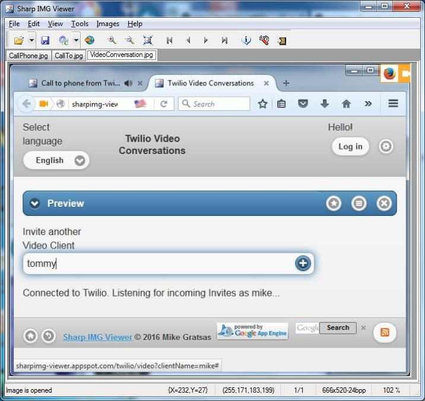Click the Zoom In magnifier icon
This screenshot has width=425, height=401.
pos(112,40)
